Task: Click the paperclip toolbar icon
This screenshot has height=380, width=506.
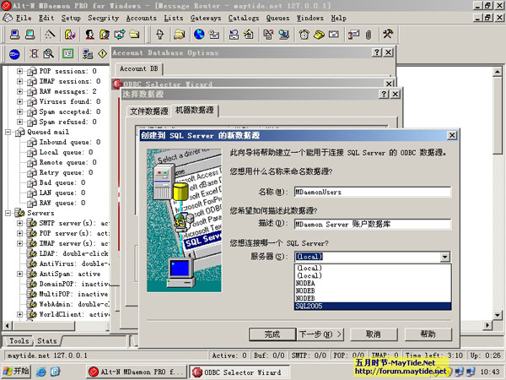Action: click(368, 35)
